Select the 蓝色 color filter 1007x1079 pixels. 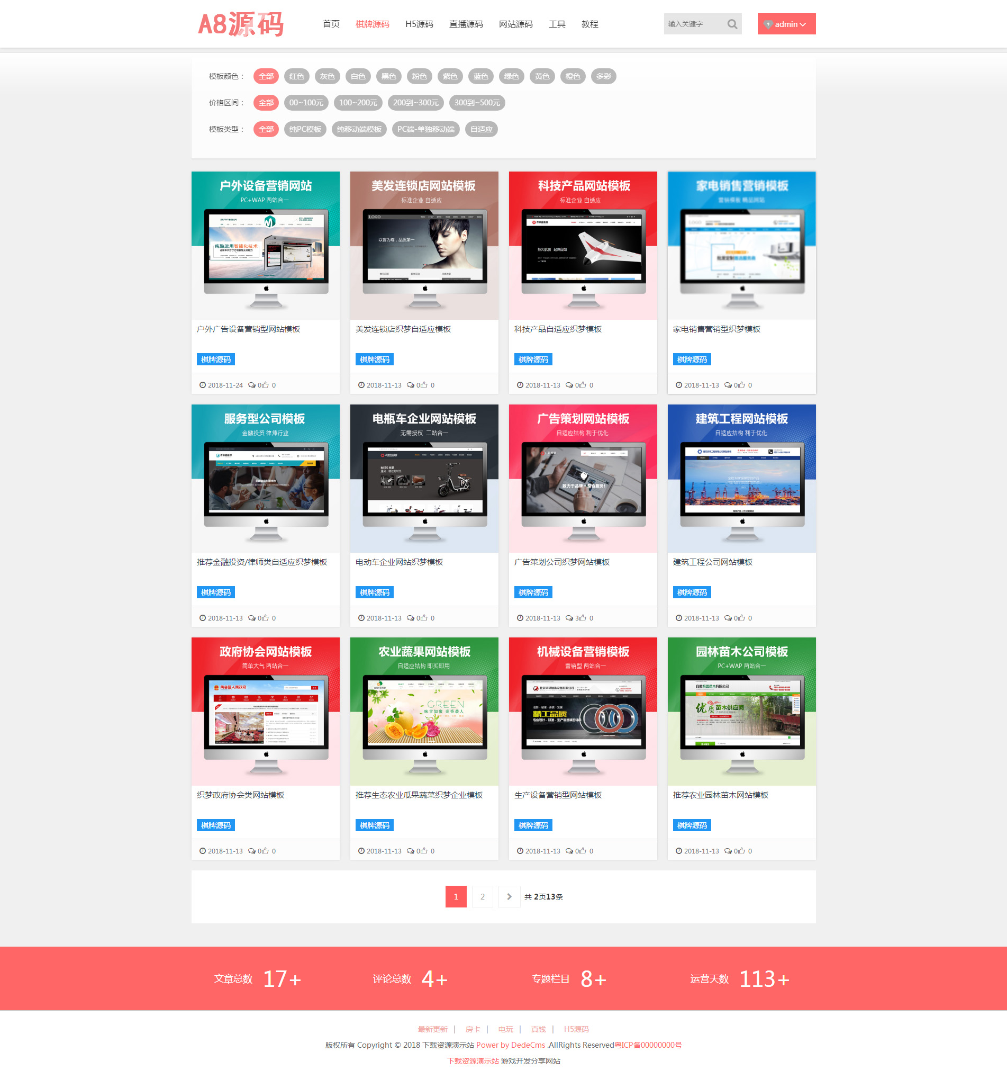(x=480, y=77)
